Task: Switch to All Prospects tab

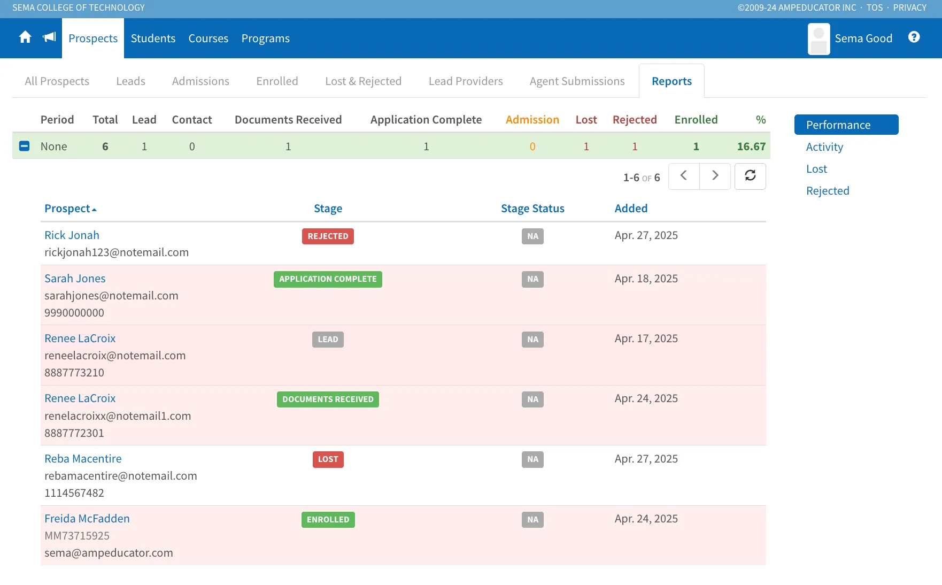Action: 57,81
